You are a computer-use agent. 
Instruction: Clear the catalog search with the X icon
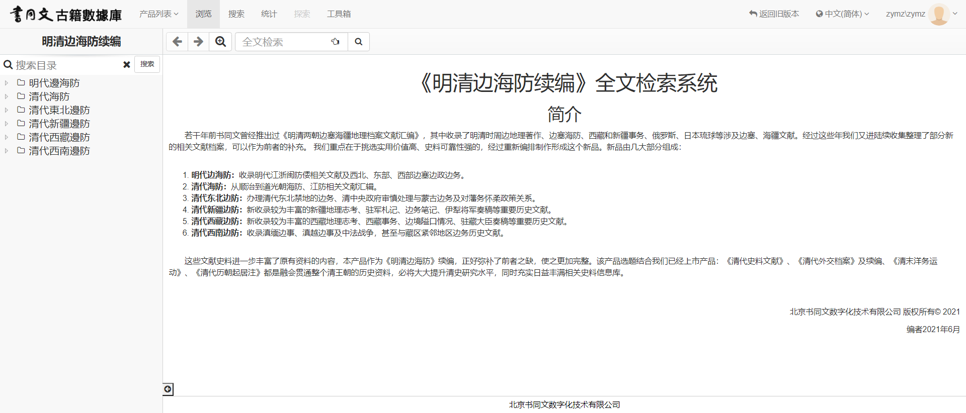[127, 65]
